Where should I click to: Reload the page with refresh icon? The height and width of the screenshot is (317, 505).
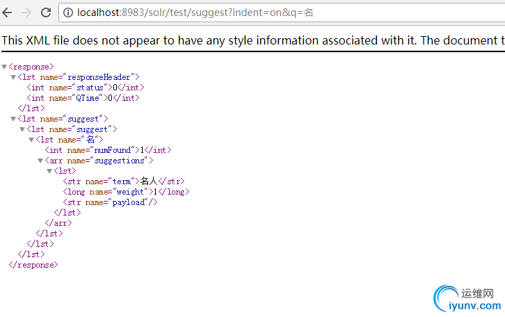click(x=46, y=13)
